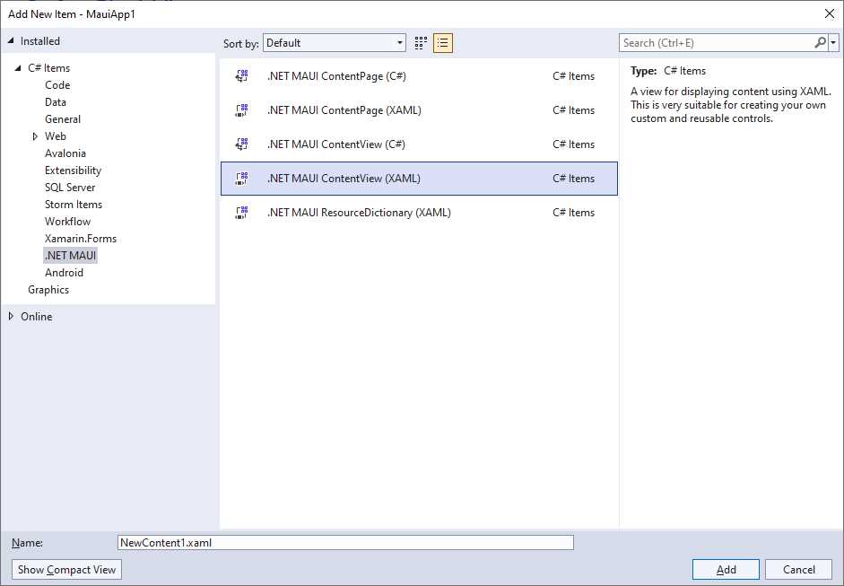Click the highlighted ContentView (XAML) template icon

click(x=240, y=179)
